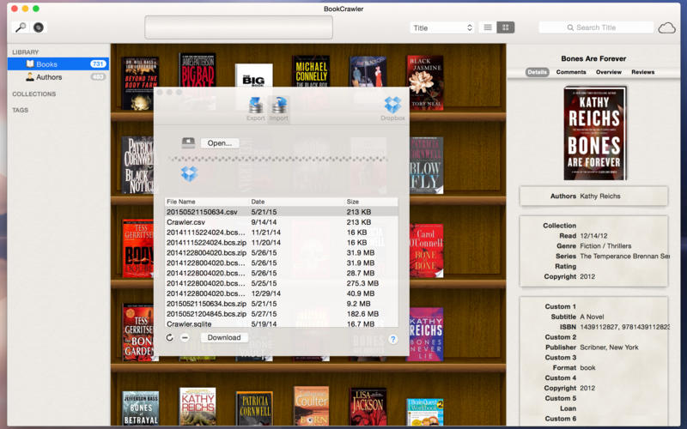
Task: Select the Beyond the Body Farm cover
Action: tap(140, 83)
